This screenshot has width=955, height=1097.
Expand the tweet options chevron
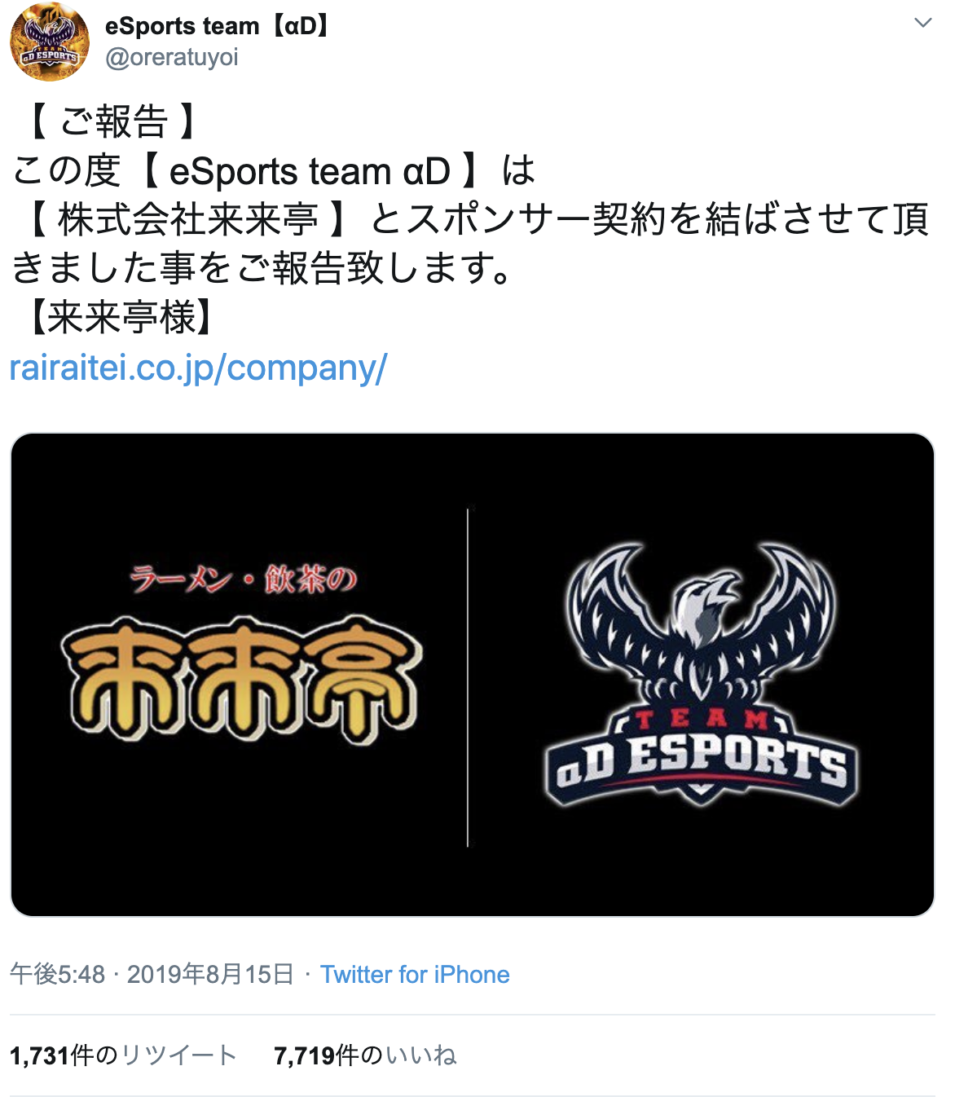(x=922, y=23)
